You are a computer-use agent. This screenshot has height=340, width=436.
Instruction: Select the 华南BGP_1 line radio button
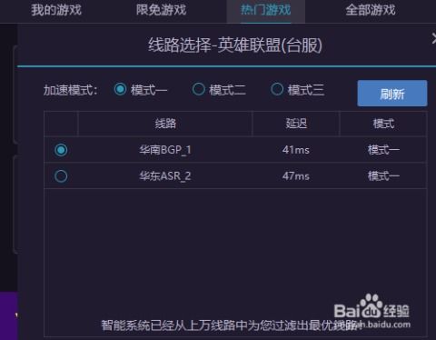coord(61,150)
